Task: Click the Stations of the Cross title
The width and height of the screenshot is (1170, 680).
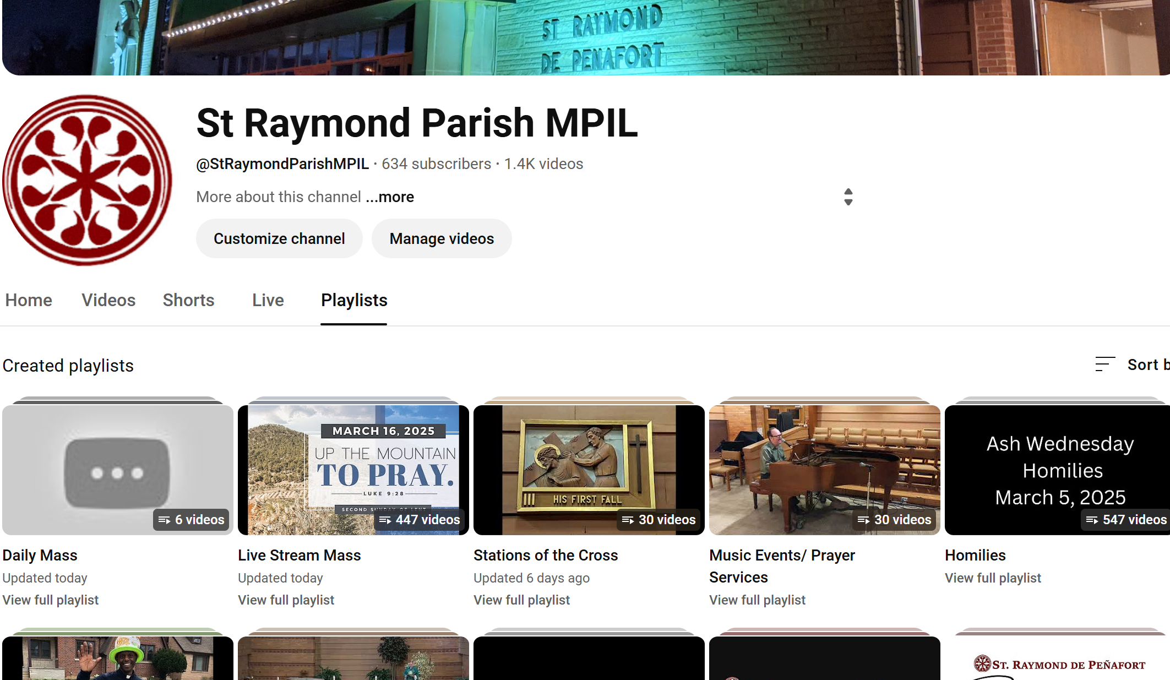Action: click(x=545, y=555)
